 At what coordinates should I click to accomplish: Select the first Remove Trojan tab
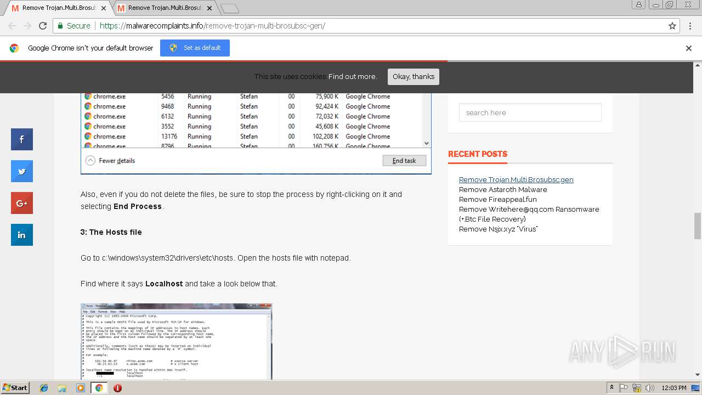click(59, 8)
